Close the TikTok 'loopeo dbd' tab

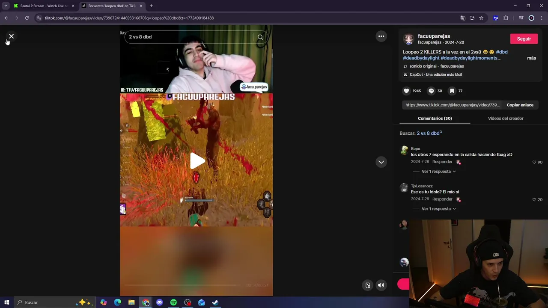point(141,6)
